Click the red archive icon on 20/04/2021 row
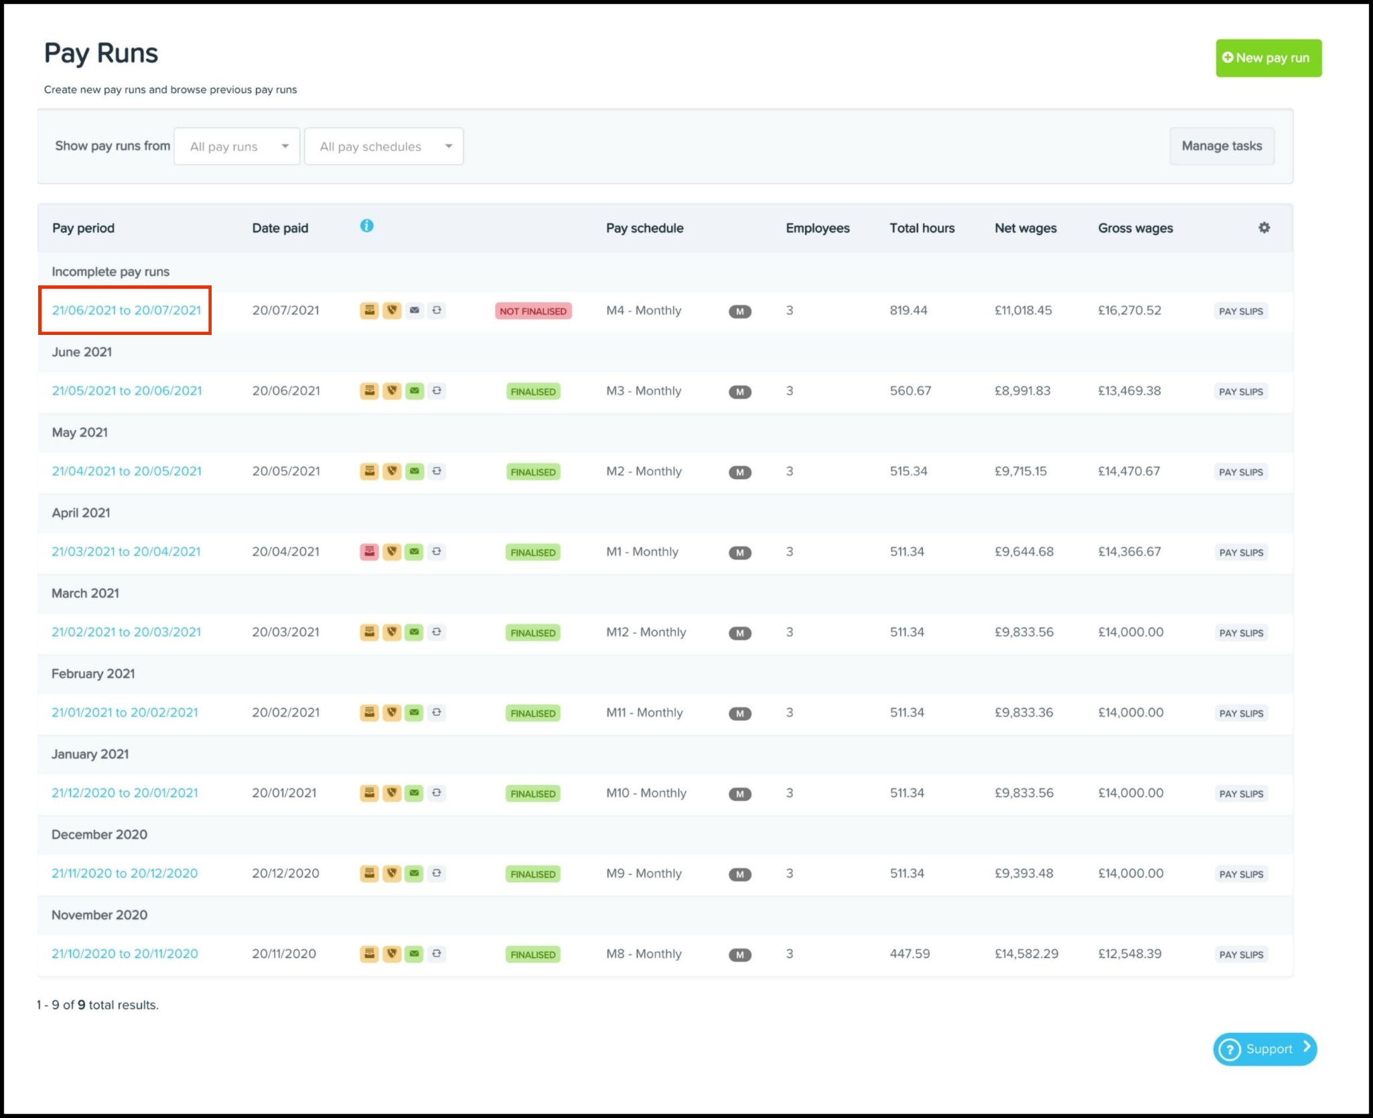 coord(369,551)
